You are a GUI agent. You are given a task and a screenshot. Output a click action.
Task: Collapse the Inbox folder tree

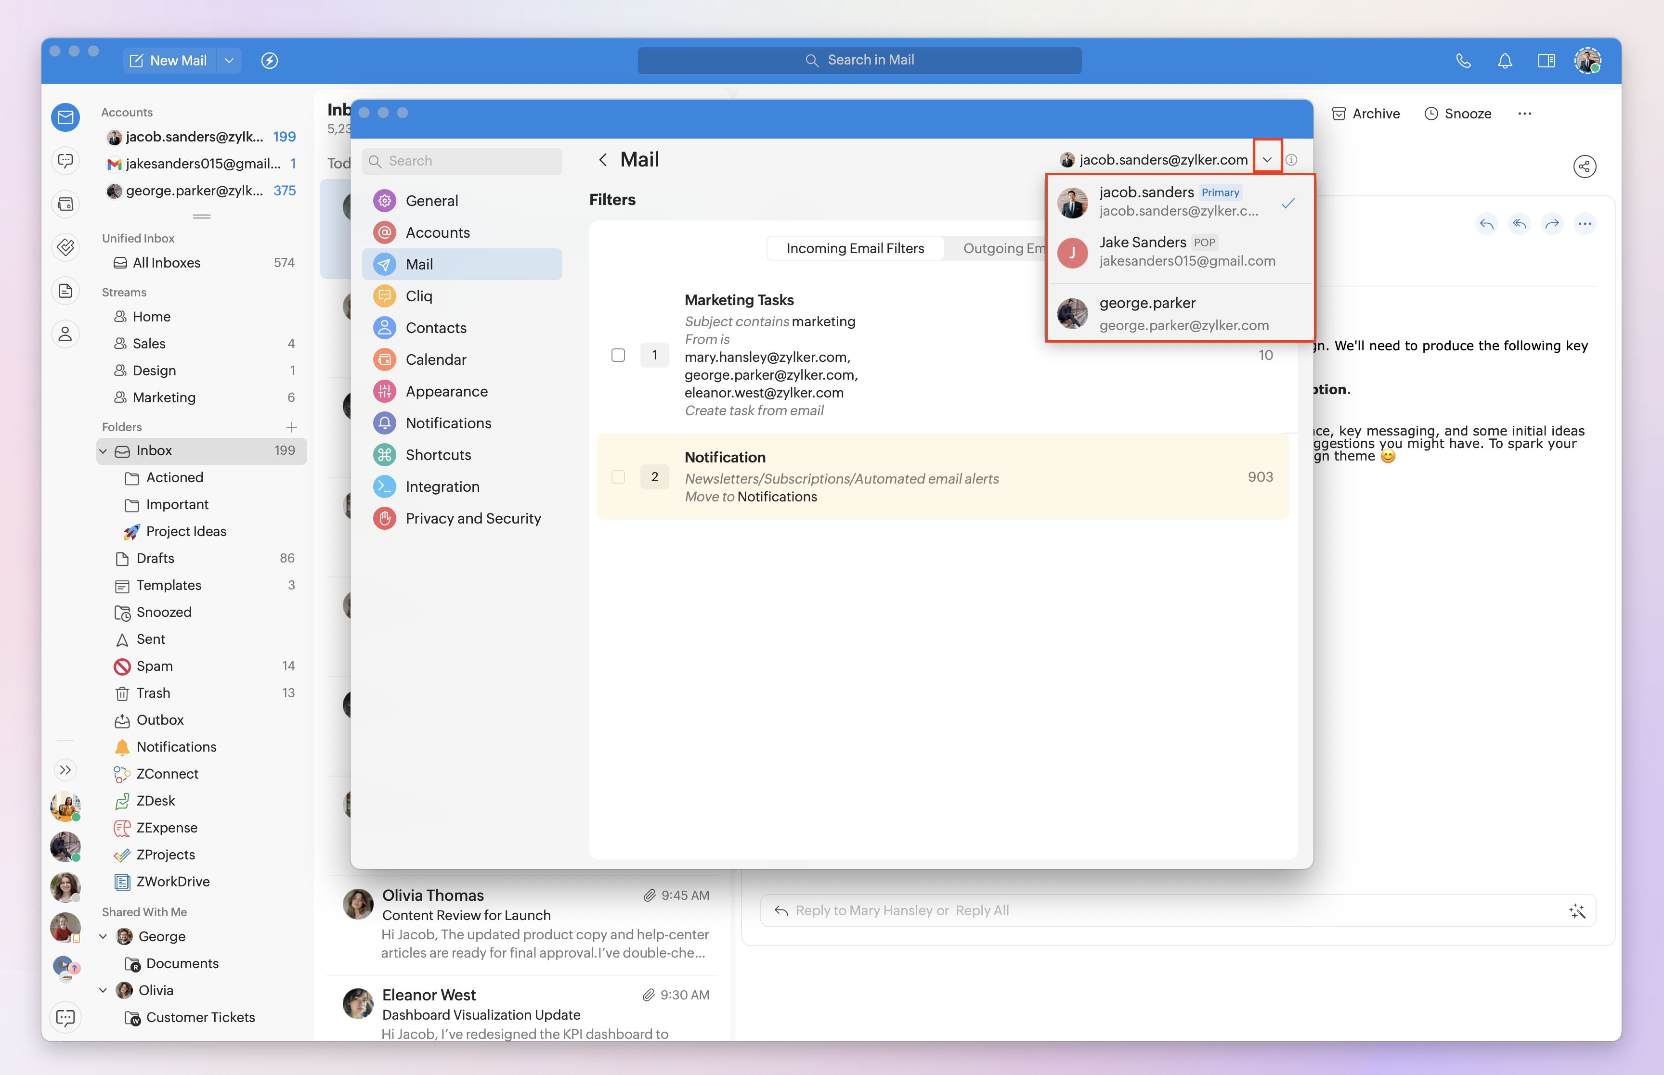104,451
